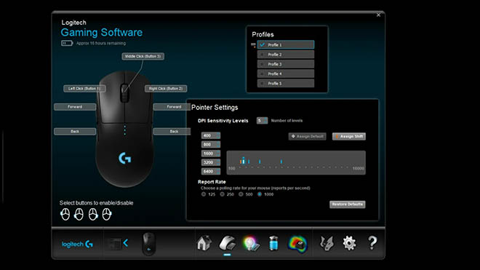Select the Profile 2 row

[x=286, y=55]
